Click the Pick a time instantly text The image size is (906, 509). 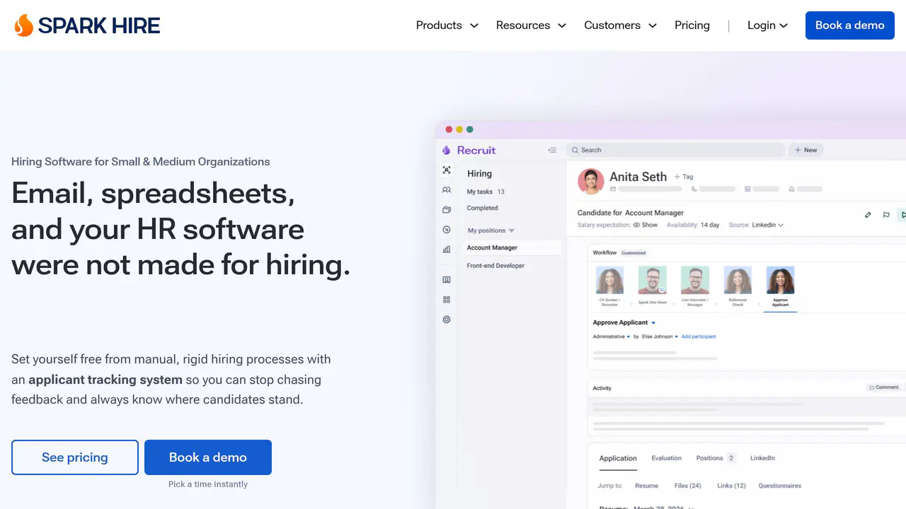[x=208, y=484]
